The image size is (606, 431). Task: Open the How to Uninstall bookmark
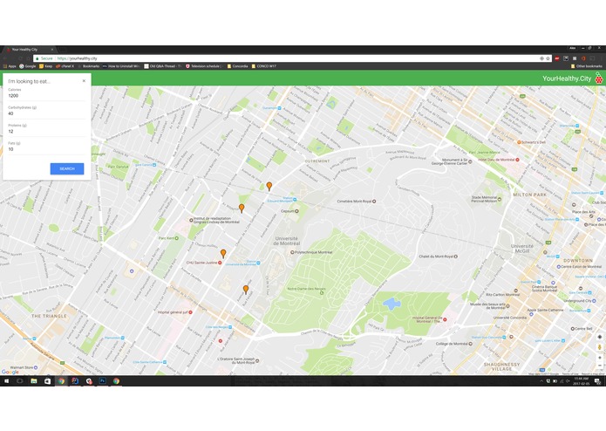coord(120,66)
